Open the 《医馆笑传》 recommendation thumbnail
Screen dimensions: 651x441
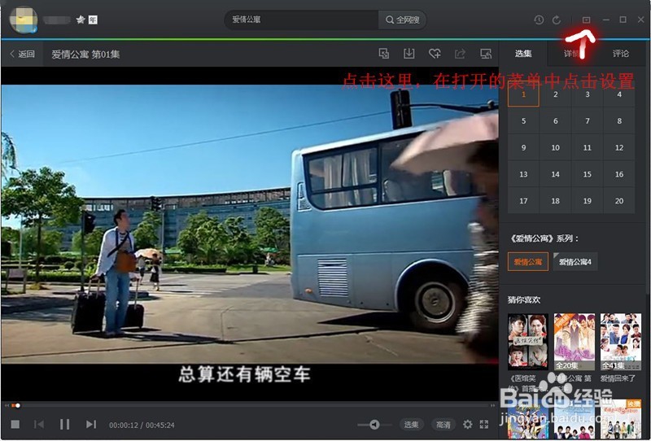[527, 342]
